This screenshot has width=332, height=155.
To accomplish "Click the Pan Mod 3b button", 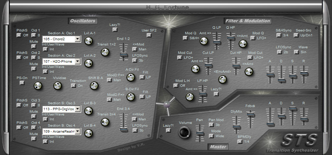I will [x=211, y=125].
